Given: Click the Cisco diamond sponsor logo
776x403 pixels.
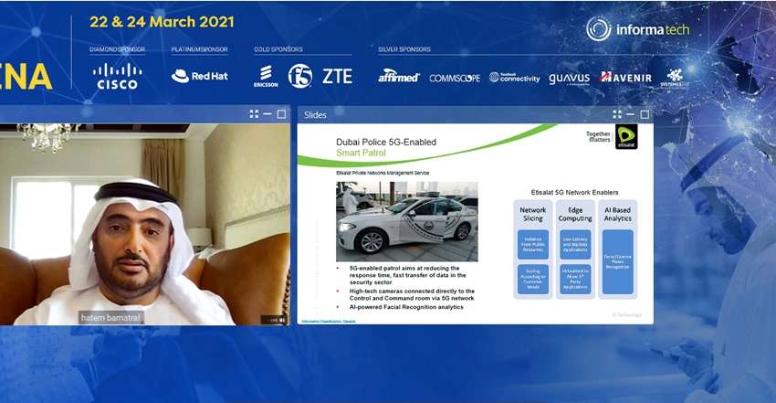Looking at the screenshot, I should coord(118,76).
